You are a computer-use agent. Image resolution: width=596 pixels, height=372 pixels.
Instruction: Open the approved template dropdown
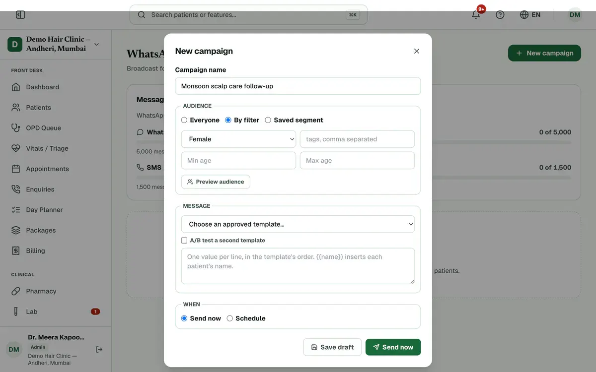298,224
